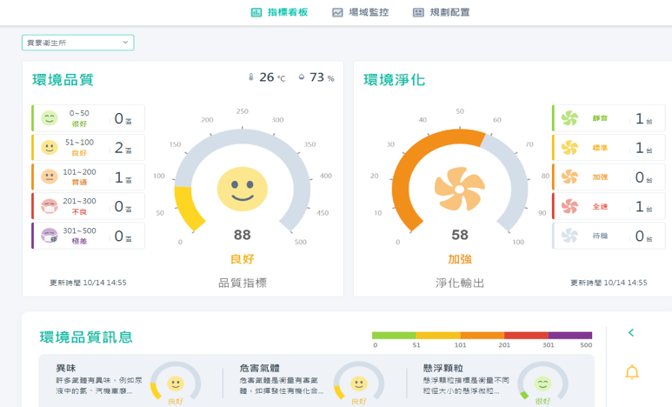Click the 異味 gauge smiley icon
Image resolution: width=672 pixels, height=407 pixels.
click(x=176, y=384)
